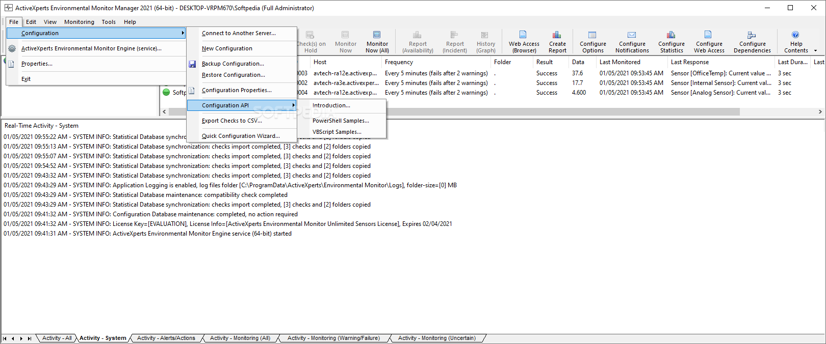Switch to Activity - Monitoring (Warning/Failure) tab
The height and width of the screenshot is (344, 826).
pos(333,338)
